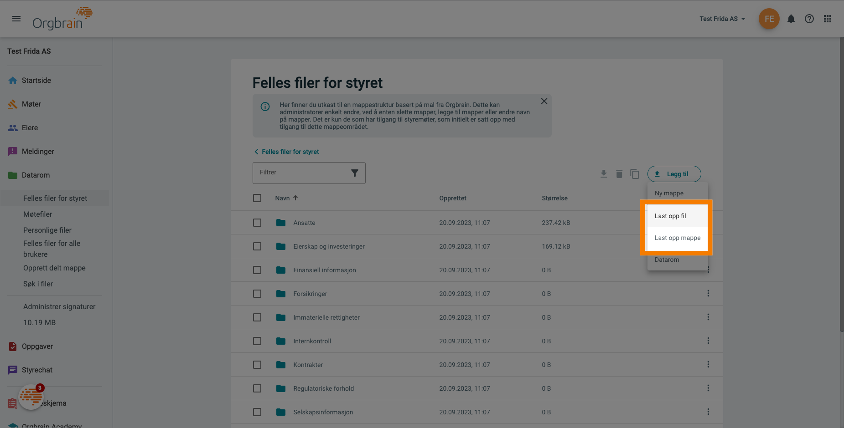Click the Styrechat chat icon
This screenshot has height=428, width=844.
(x=13, y=370)
